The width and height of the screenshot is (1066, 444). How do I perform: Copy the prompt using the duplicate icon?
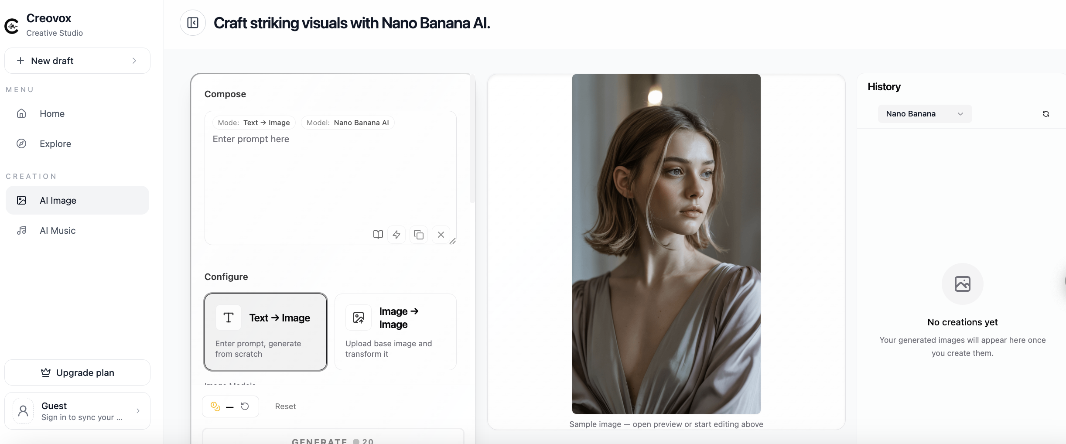pos(418,234)
